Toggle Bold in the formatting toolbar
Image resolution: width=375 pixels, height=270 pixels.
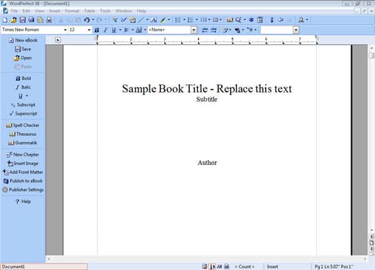[97, 30]
